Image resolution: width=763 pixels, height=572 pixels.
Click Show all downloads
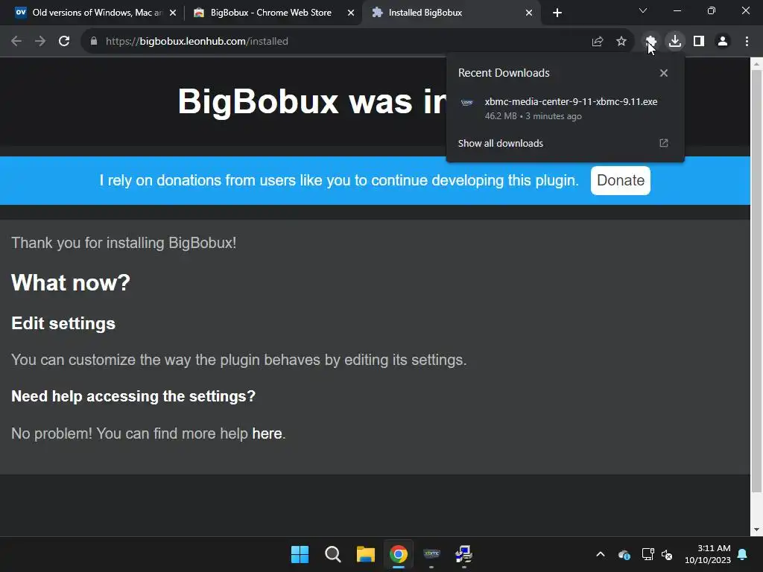point(500,144)
